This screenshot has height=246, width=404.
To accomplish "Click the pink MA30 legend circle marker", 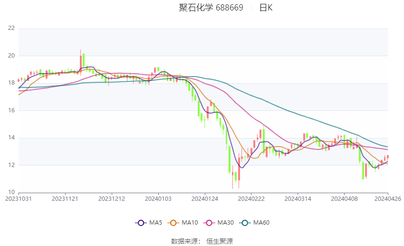I will pyautogui.click(x=209, y=223).
